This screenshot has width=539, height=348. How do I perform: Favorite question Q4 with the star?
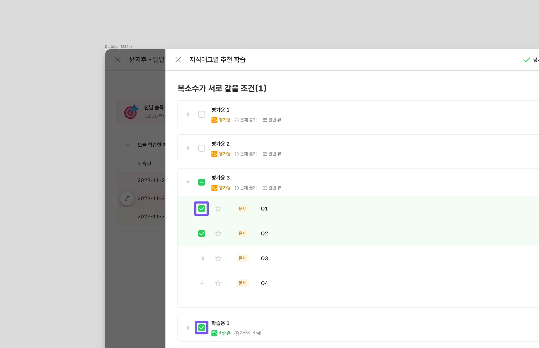pos(218,283)
